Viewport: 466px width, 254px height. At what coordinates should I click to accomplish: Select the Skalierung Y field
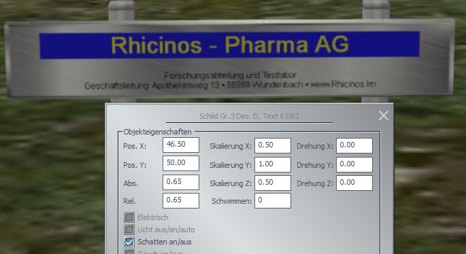273,164
